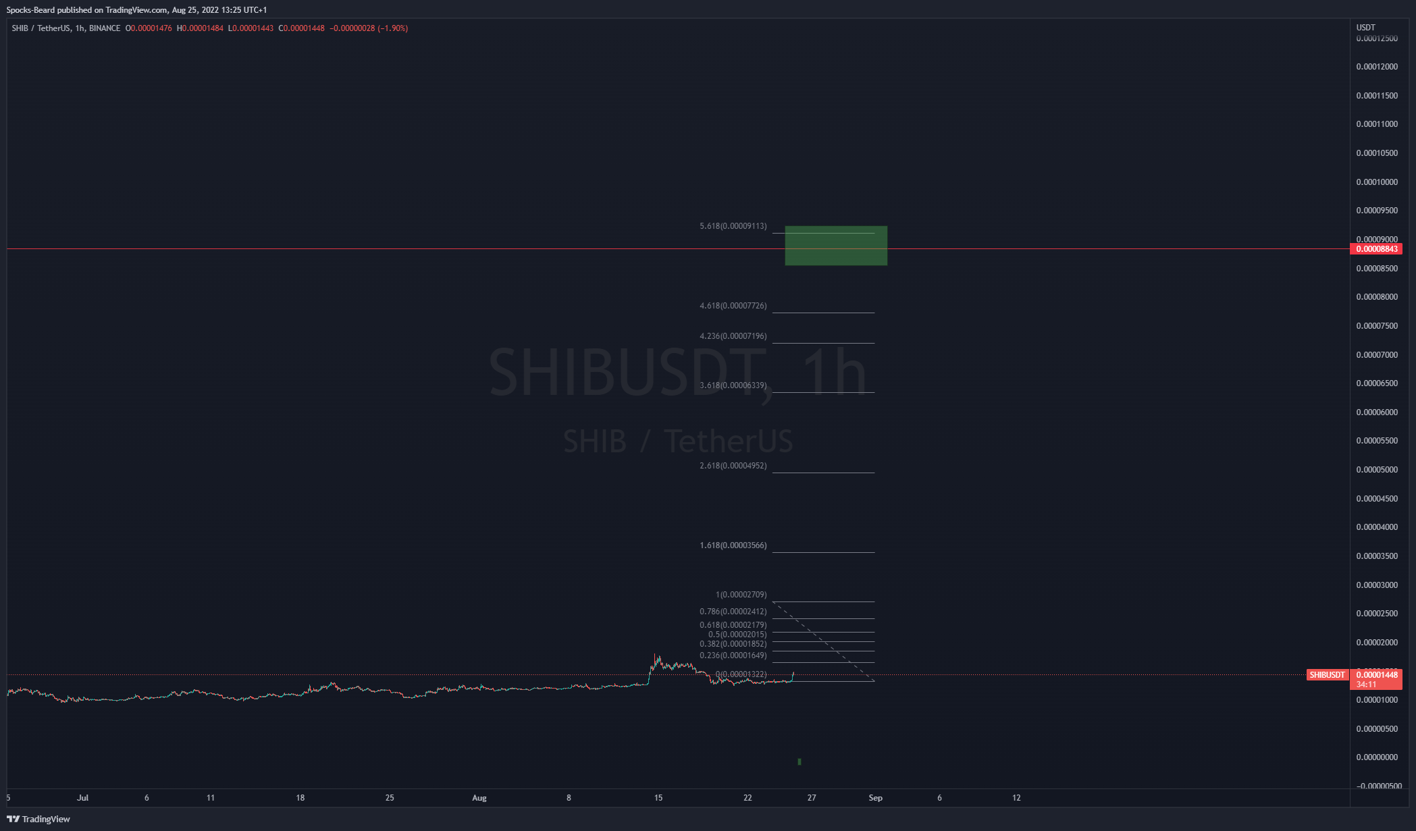Click the Spocks-Beard published header text
Screen dimensions: 1416x831
[136, 10]
